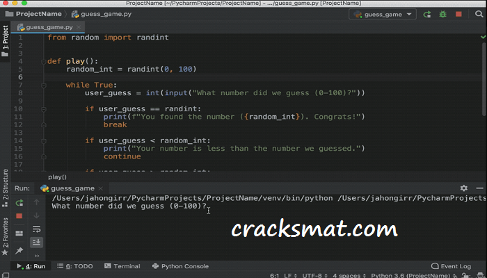
Task: Open Run panel settings gear
Action: pos(464,188)
